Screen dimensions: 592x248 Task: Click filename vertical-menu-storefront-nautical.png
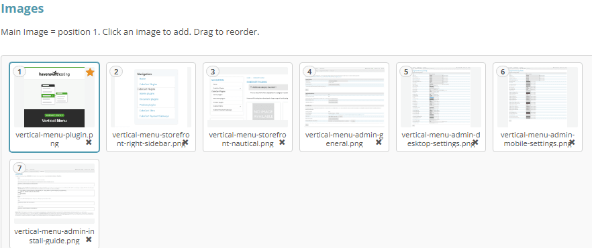click(248, 139)
